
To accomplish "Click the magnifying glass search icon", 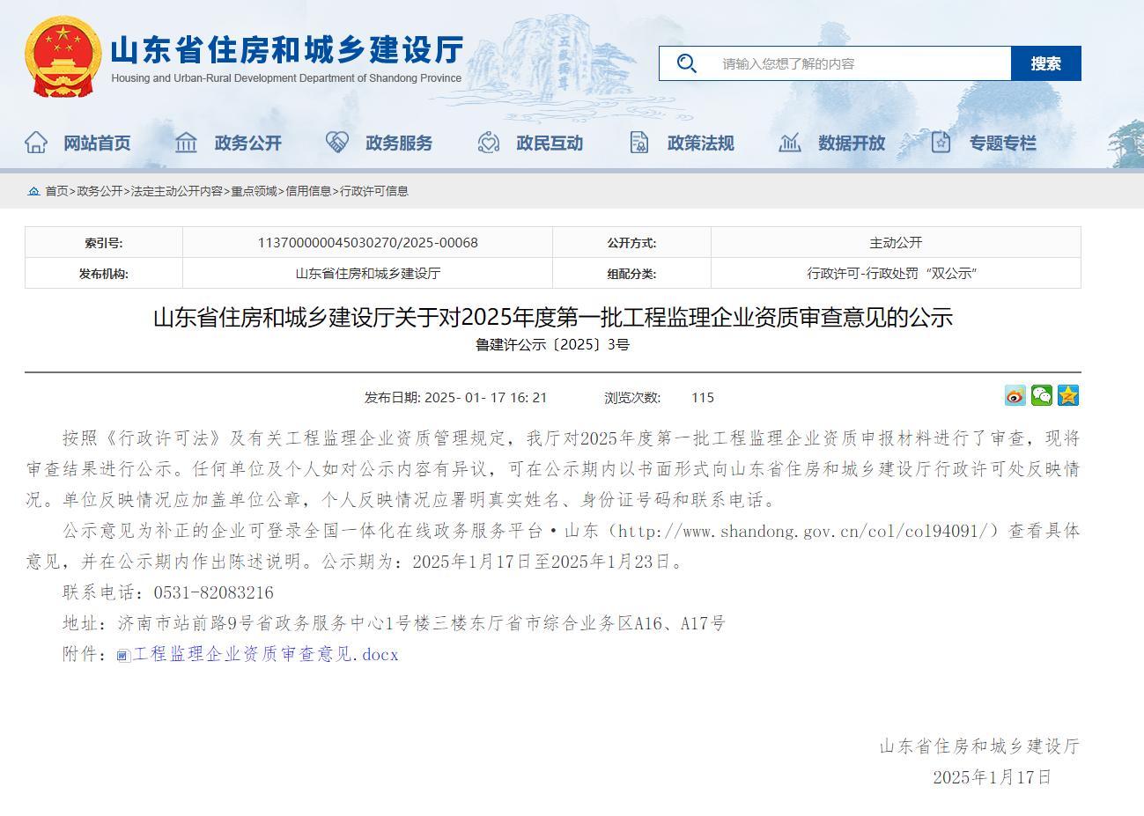I will coord(686,63).
